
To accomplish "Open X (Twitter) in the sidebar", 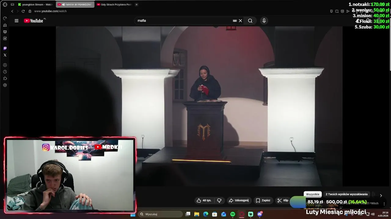I will click(x=5, y=55).
